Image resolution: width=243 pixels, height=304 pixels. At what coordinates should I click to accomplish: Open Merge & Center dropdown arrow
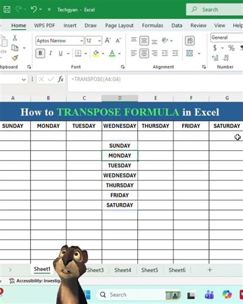click(x=199, y=53)
